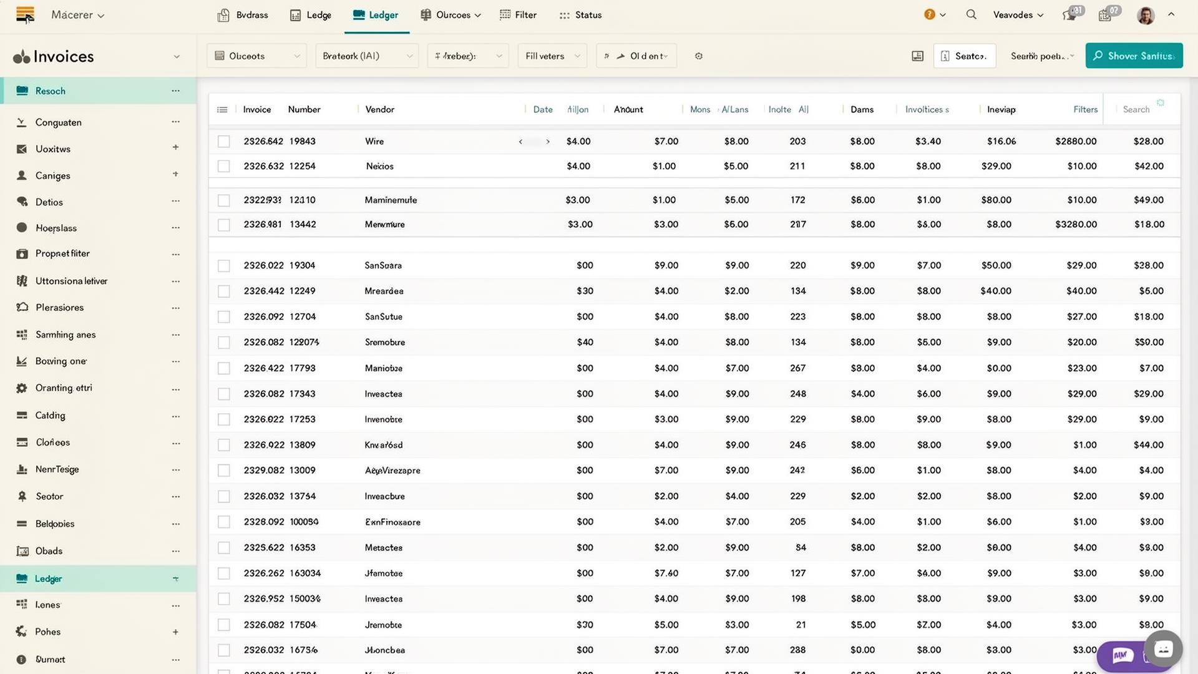The image size is (1198, 674).
Task: Click the Oranting otri gear icon
Action: coord(22,388)
